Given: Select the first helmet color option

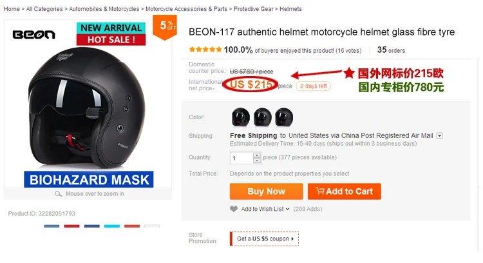Looking at the screenshot, I should pyautogui.click(x=241, y=117).
